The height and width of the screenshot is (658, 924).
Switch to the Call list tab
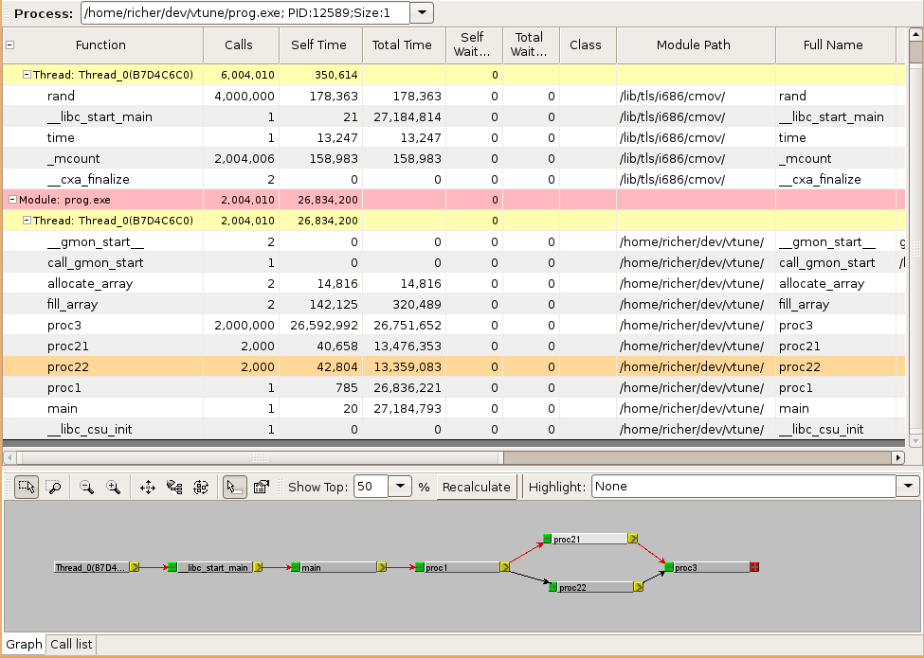71,645
